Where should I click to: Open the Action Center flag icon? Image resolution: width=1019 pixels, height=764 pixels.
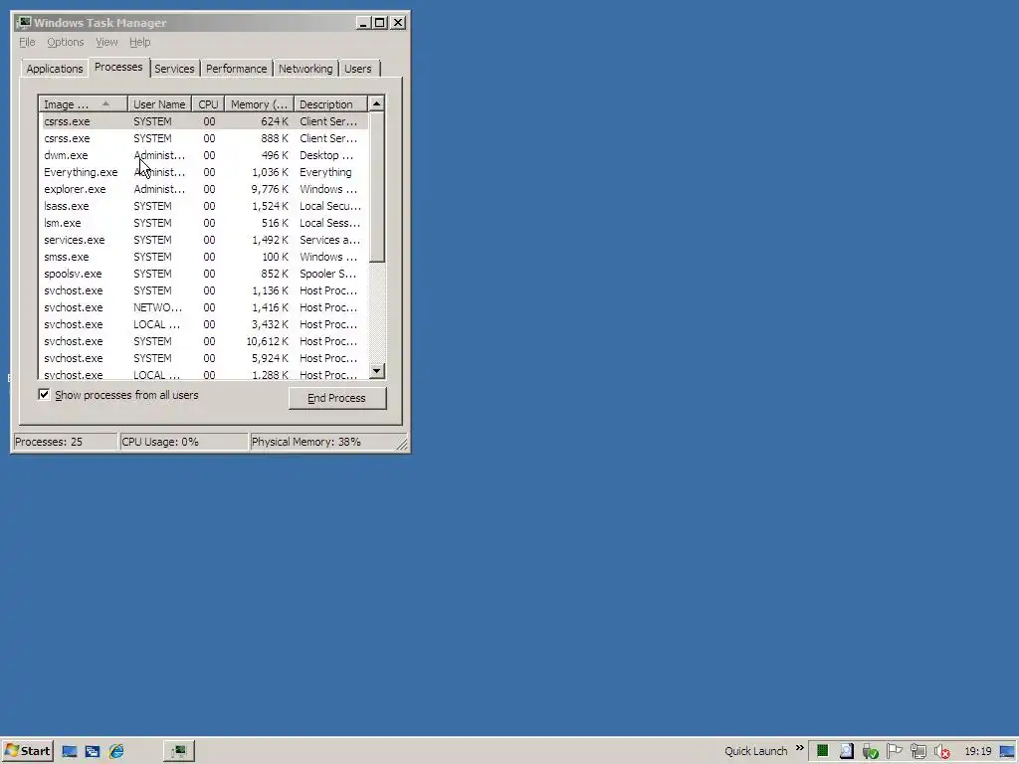pyautogui.click(x=895, y=751)
